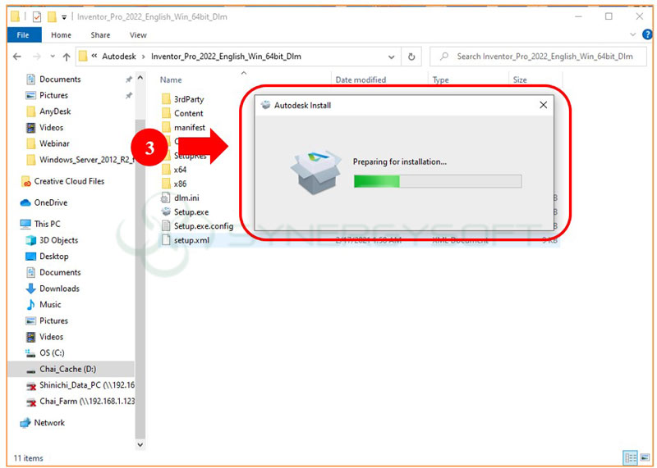Open Creative Cloud Files in sidebar
The height and width of the screenshot is (468, 657).
[x=69, y=181]
